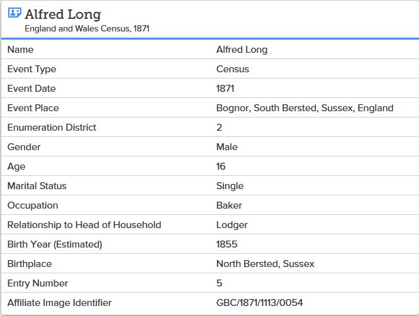Click the Affiliate Image Identifier label
419x316 pixels.
point(59,303)
